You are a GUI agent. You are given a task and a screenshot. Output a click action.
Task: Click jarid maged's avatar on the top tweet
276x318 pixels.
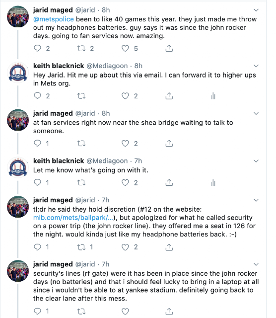pyautogui.click(x=18, y=16)
